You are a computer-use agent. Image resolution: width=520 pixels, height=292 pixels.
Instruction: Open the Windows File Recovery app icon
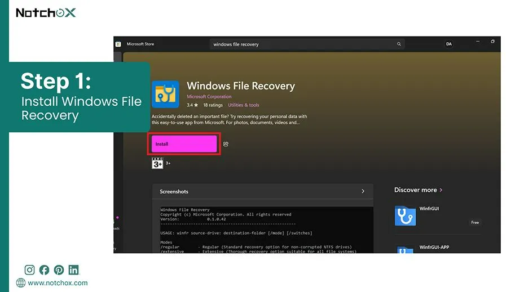[165, 95]
